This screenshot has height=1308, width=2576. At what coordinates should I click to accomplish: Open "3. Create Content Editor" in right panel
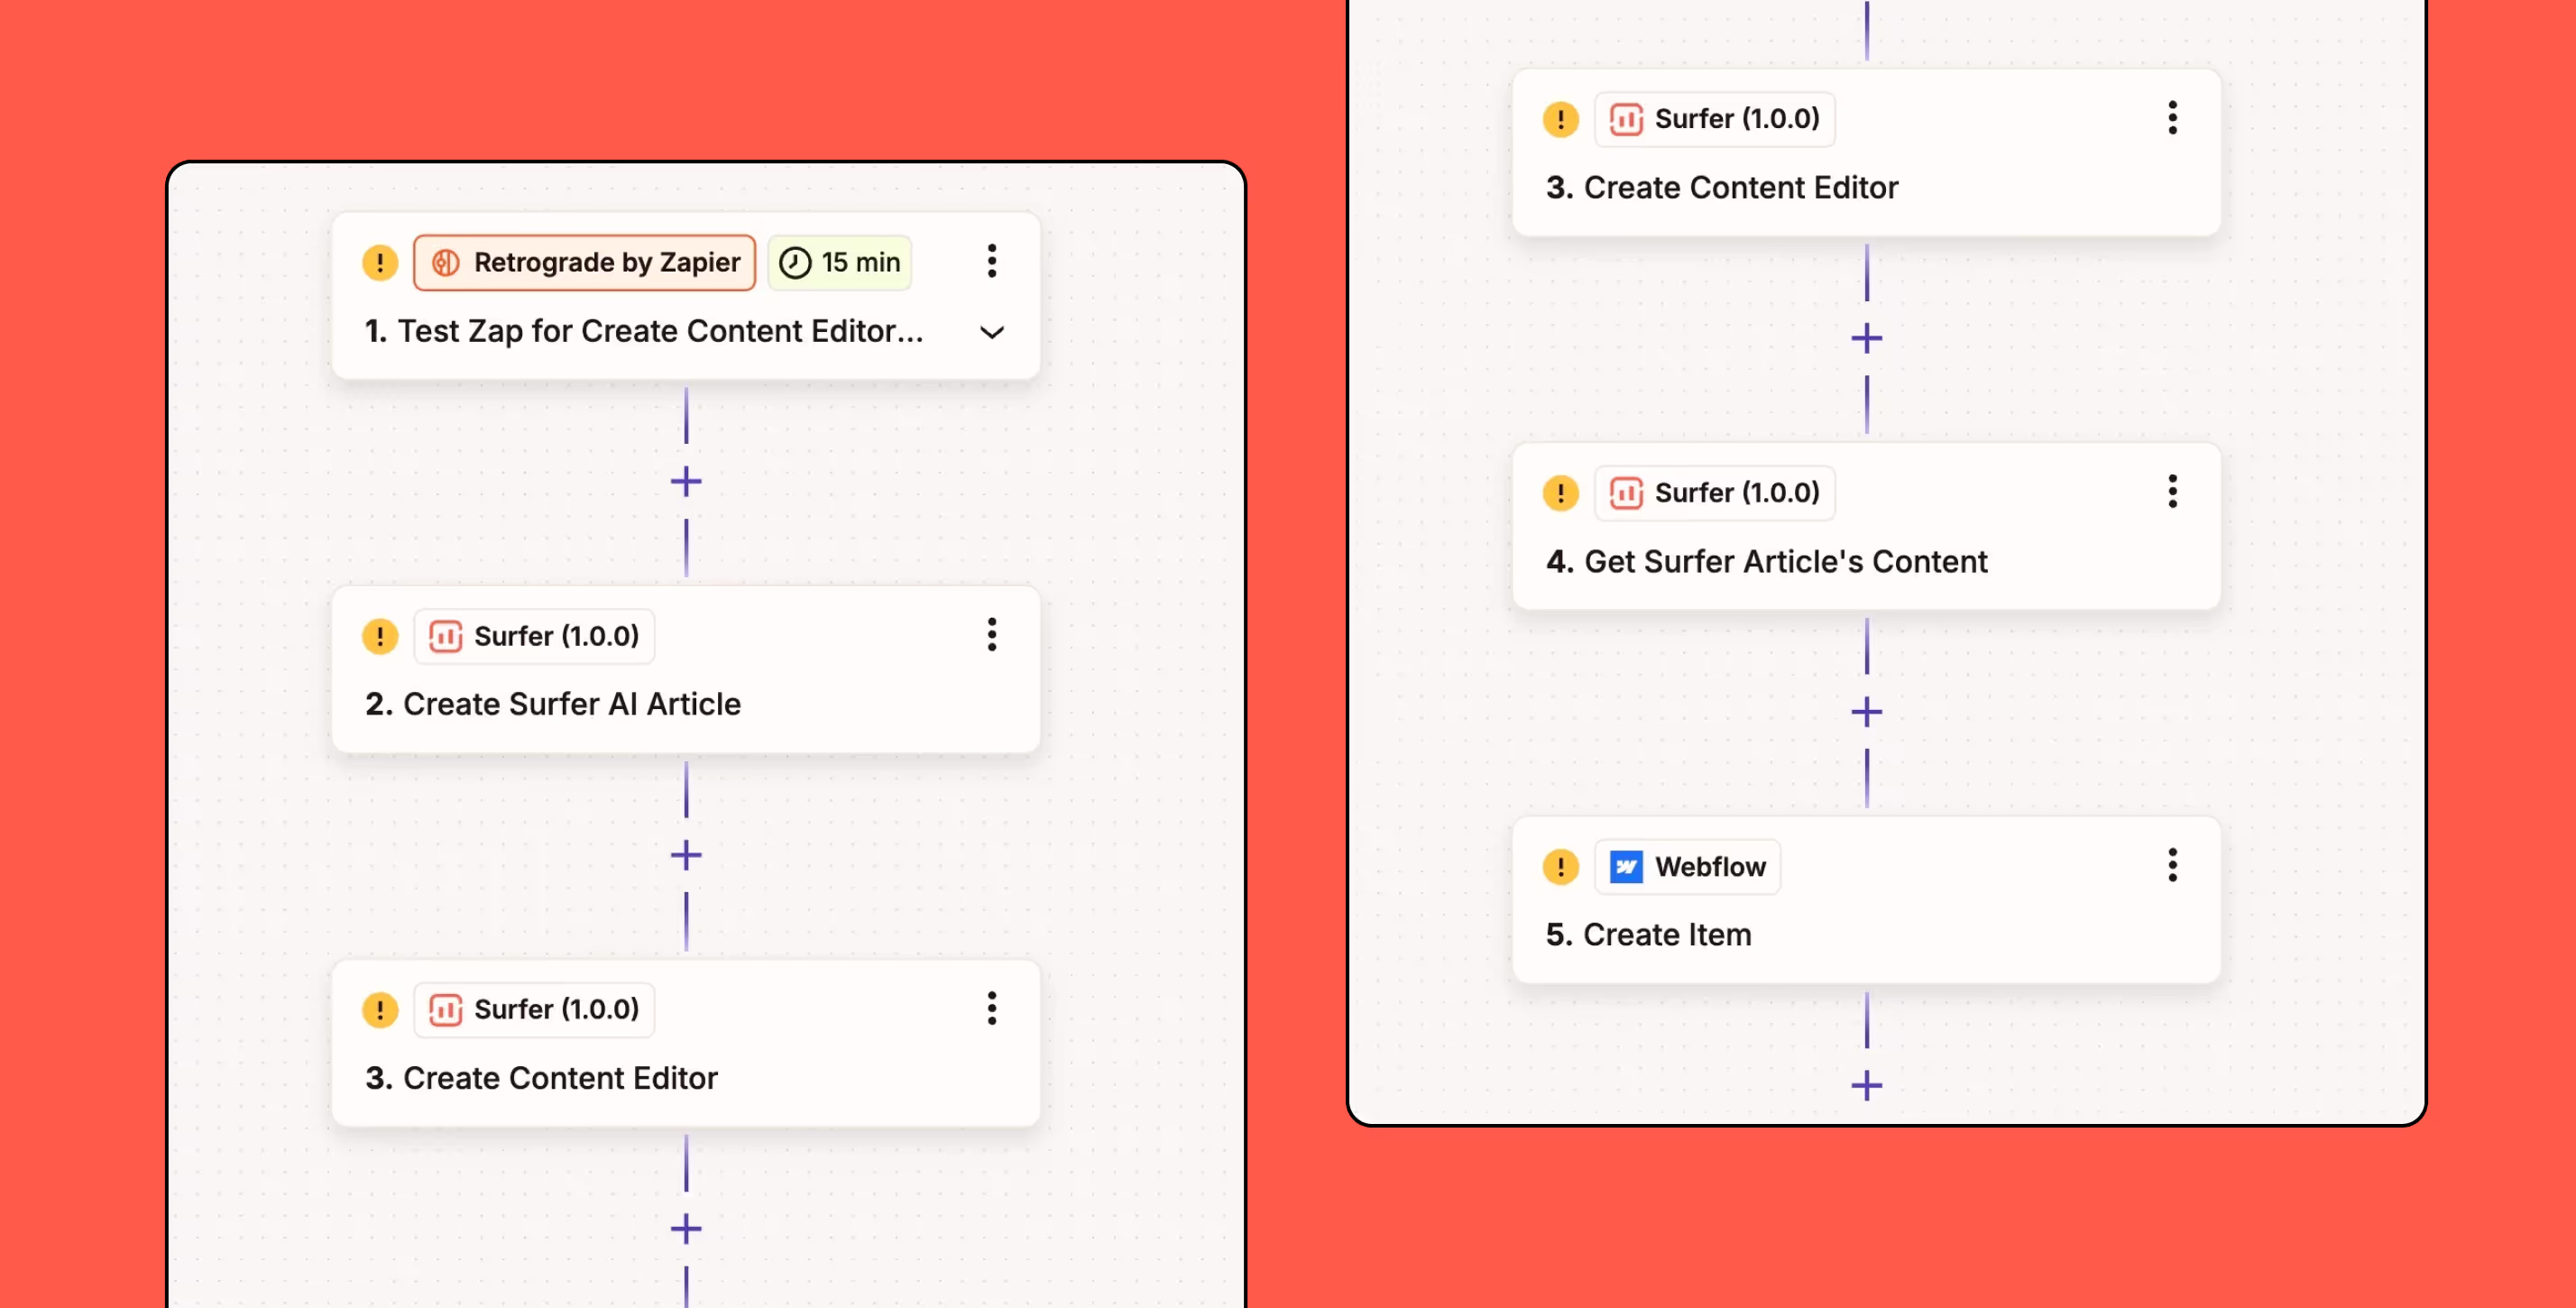click(x=1722, y=187)
